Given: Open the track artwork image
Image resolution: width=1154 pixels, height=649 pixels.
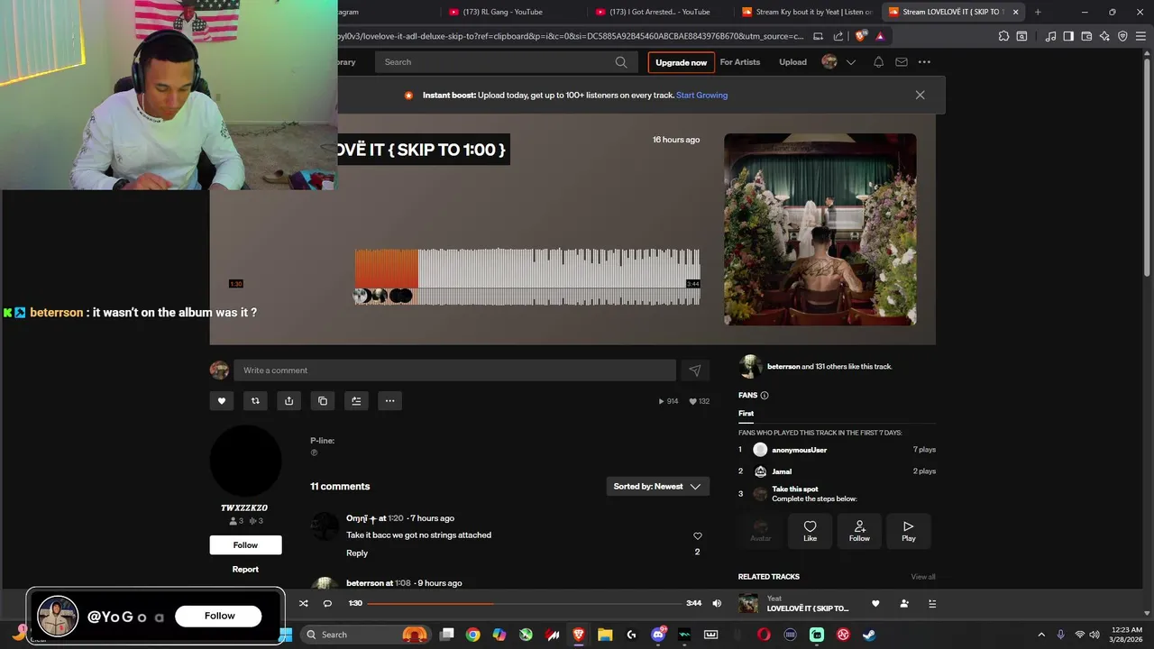Looking at the screenshot, I should coord(820,229).
